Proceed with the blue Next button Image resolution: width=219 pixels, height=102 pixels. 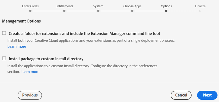point(207,95)
